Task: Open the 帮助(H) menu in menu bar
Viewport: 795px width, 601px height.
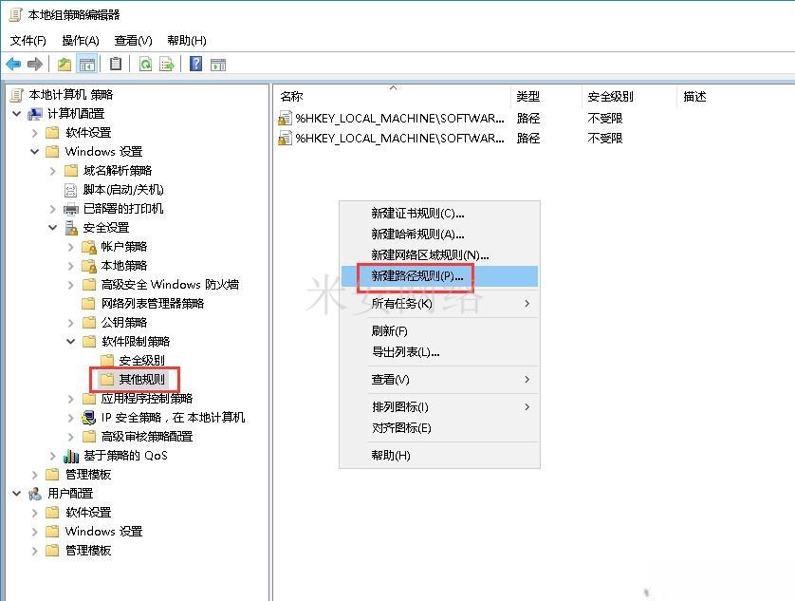Action: (x=187, y=41)
